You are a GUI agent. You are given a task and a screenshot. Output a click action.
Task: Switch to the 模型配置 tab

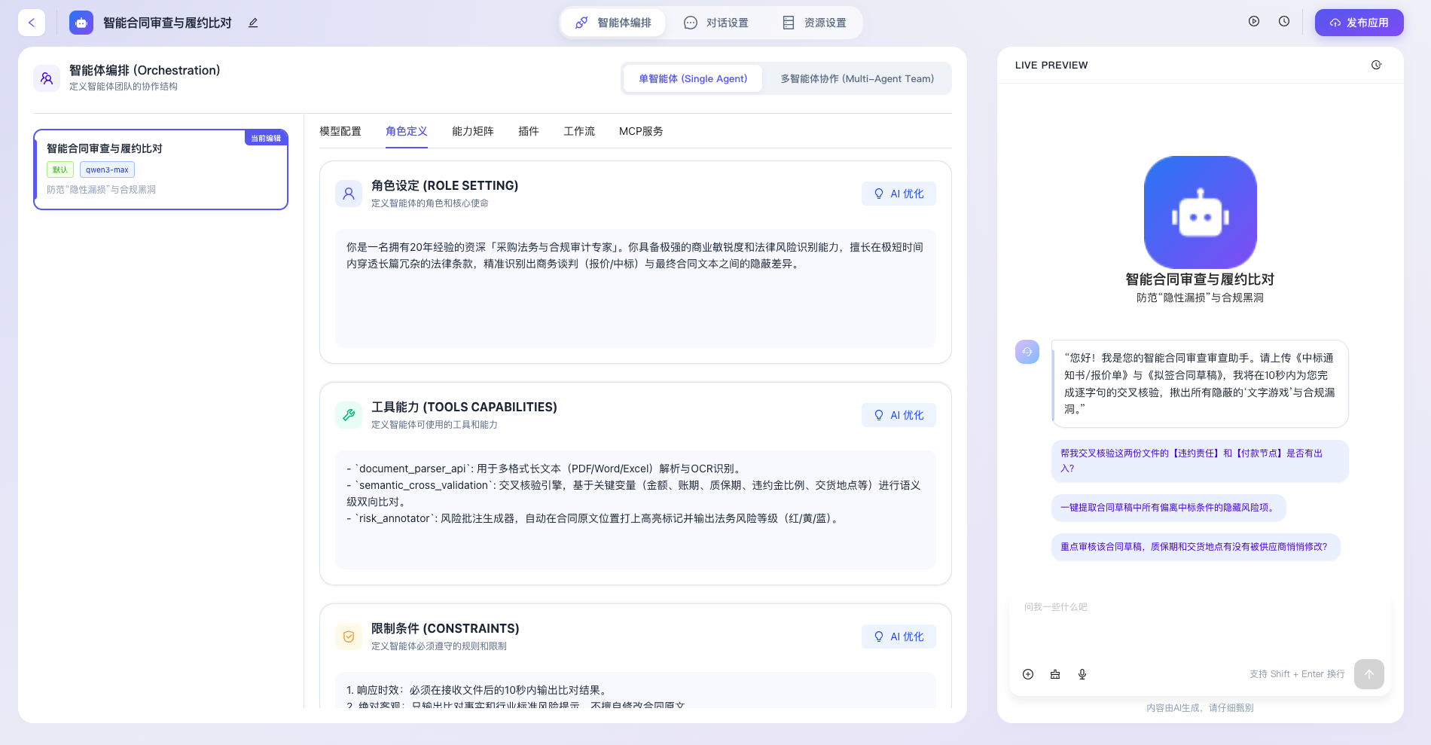pyautogui.click(x=340, y=131)
